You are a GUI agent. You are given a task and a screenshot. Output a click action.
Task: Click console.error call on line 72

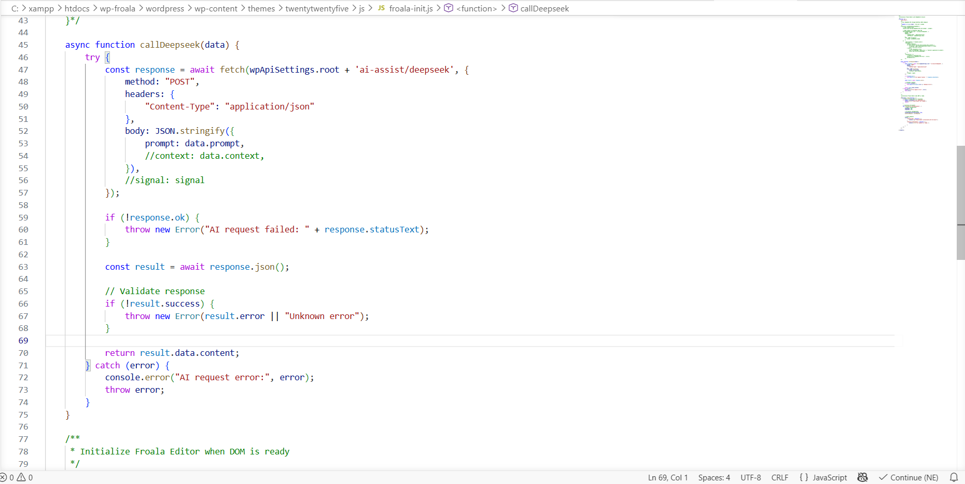(x=137, y=377)
